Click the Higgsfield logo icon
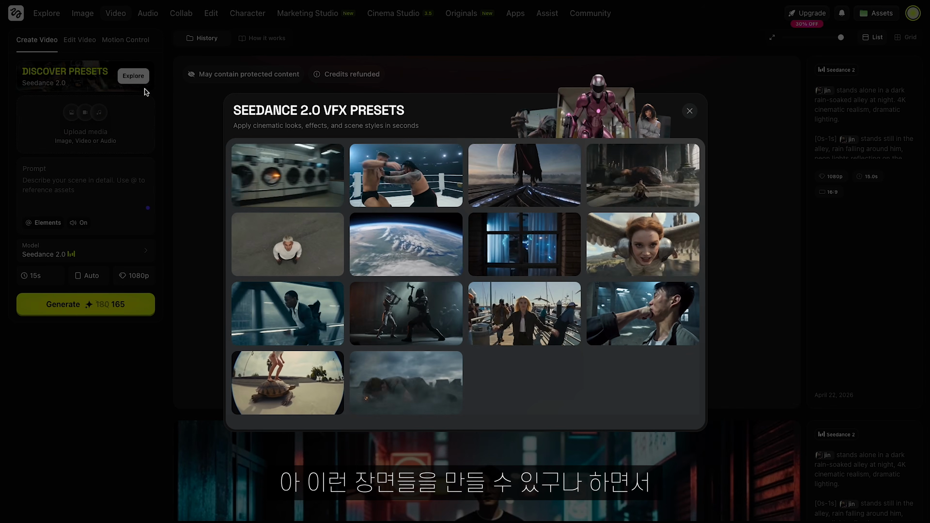The image size is (930, 523). point(16,13)
